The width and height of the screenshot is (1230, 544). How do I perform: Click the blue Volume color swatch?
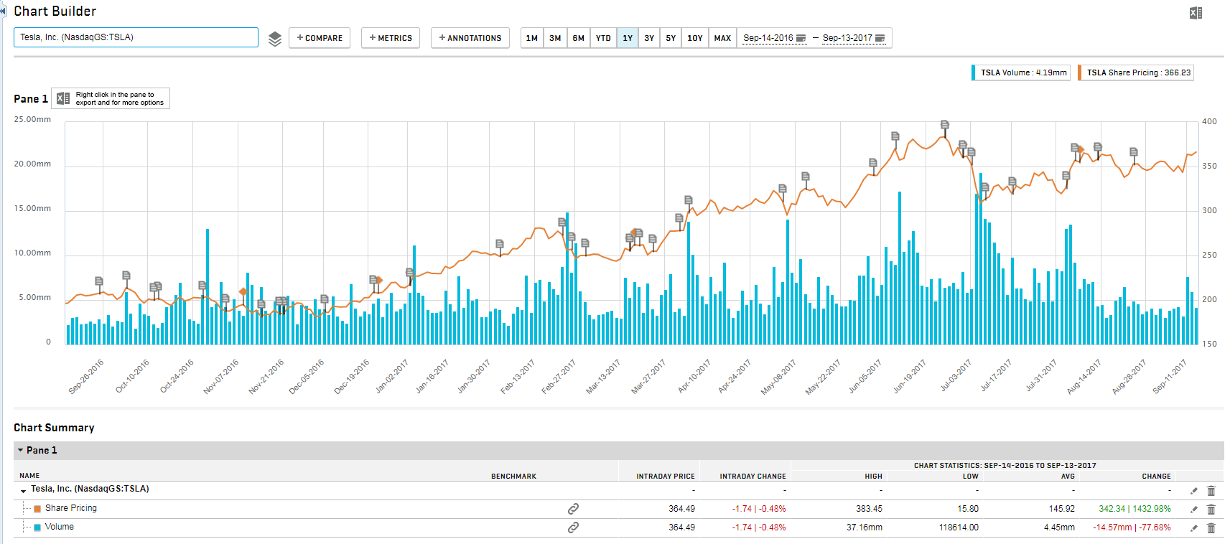coord(37,527)
